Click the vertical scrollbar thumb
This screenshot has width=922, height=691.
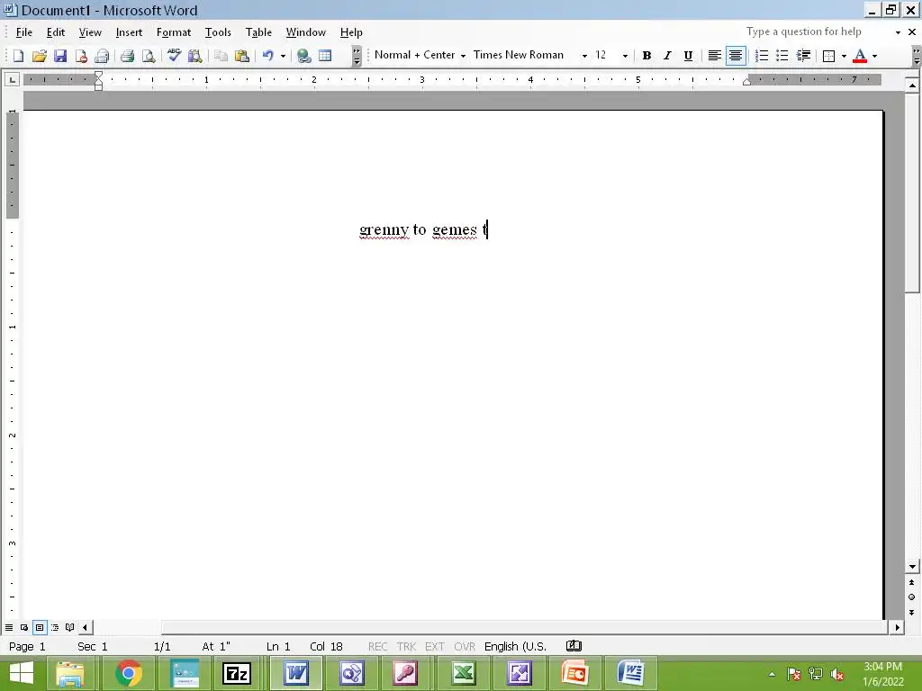[911, 192]
